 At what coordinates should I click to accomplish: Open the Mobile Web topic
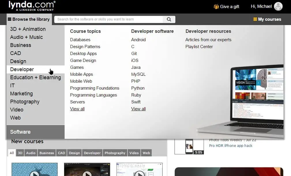point(81,81)
